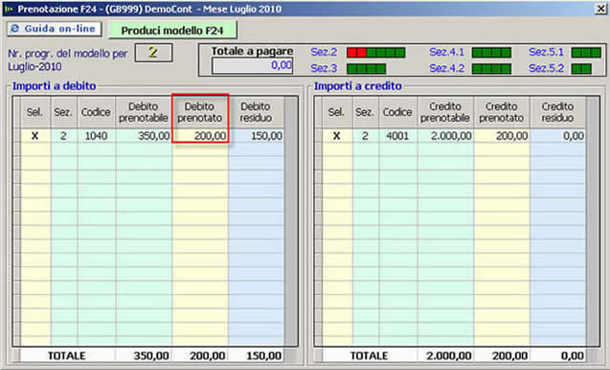
Task: Open the Guida on-line help
Action: [54, 29]
